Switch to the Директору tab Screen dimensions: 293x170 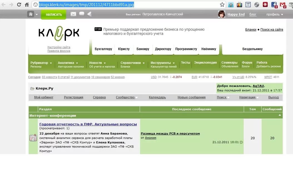tap(163, 49)
